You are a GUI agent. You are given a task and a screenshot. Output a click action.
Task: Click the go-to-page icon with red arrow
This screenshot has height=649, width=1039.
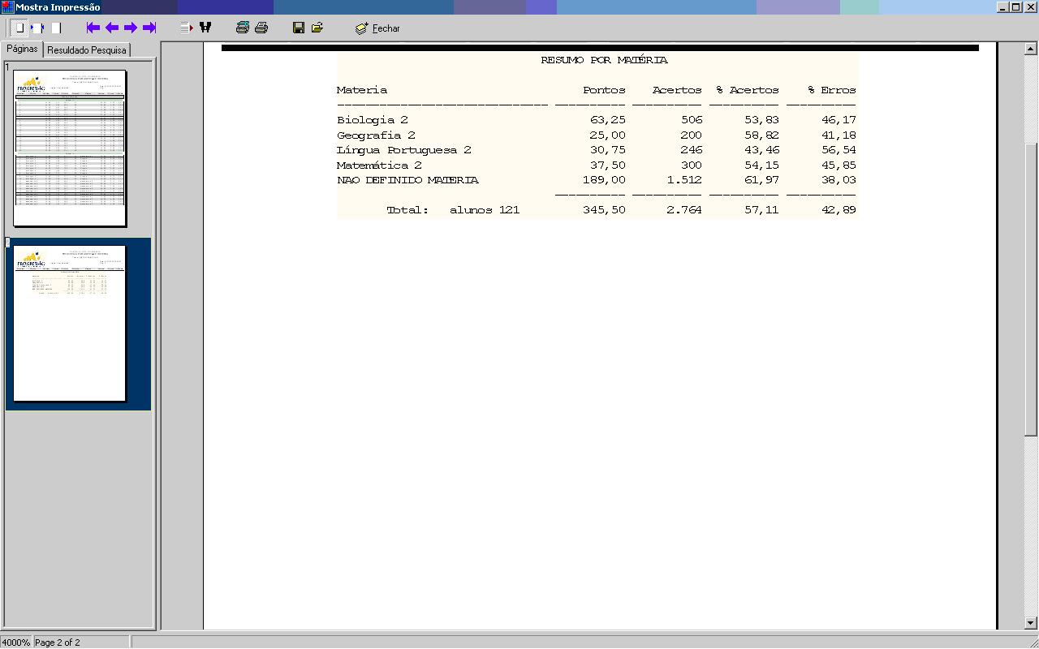click(x=187, y=28)
